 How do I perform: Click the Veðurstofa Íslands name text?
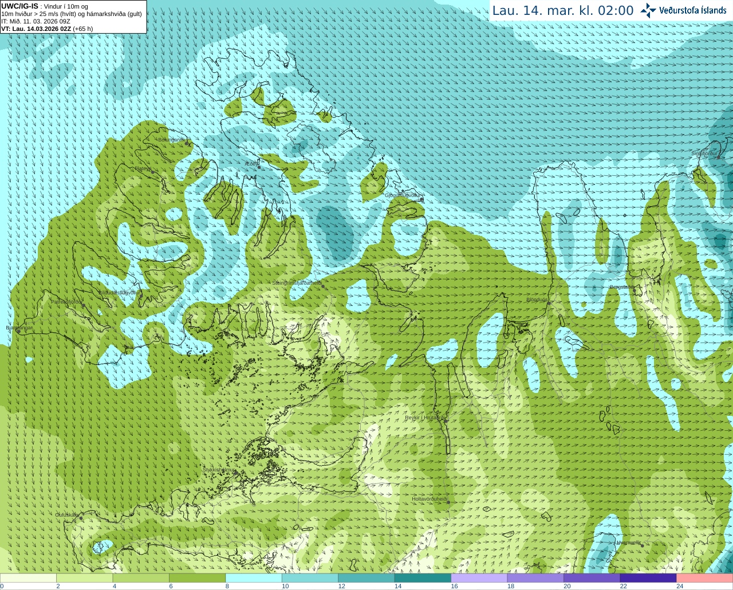click(x=693, y=10)
